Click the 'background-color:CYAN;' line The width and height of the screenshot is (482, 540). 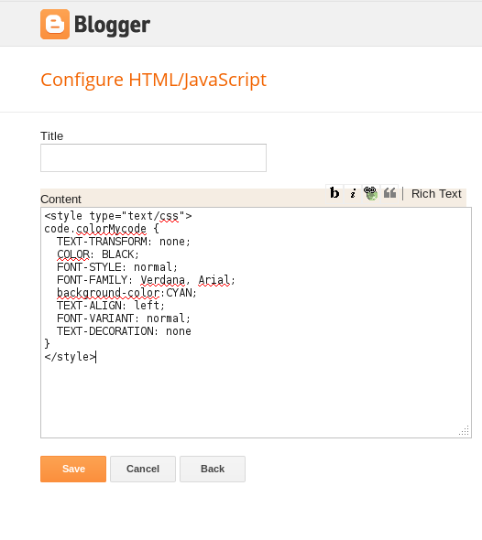(126, 293)
